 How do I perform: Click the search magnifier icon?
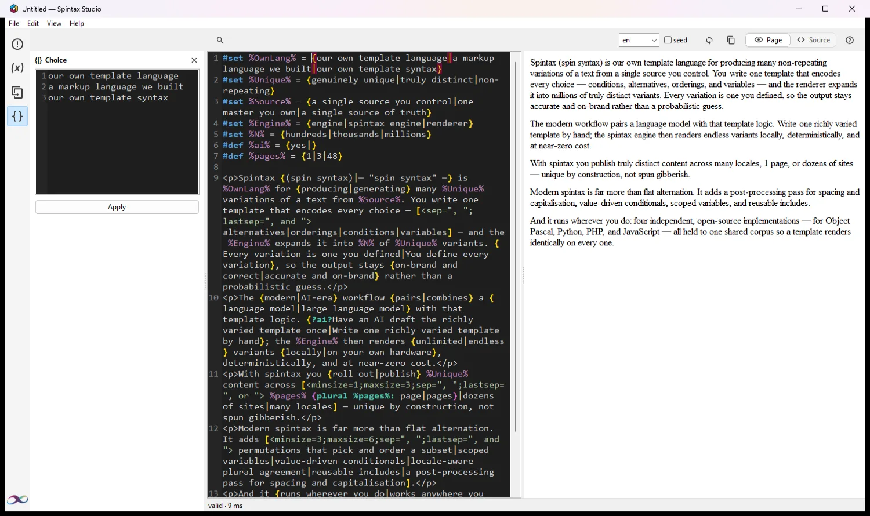coord(220,40)
